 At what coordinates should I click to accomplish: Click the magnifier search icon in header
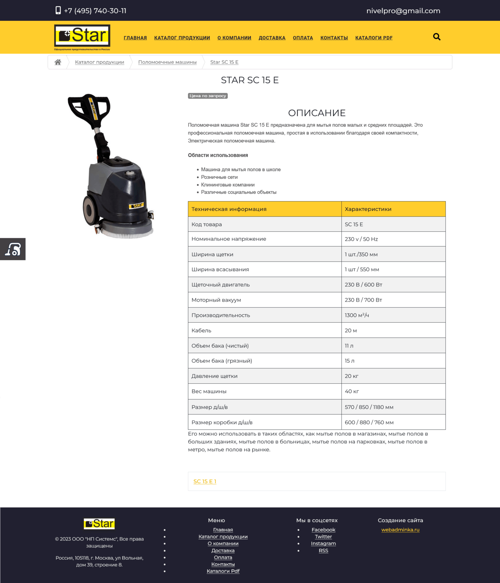[437, 37]
